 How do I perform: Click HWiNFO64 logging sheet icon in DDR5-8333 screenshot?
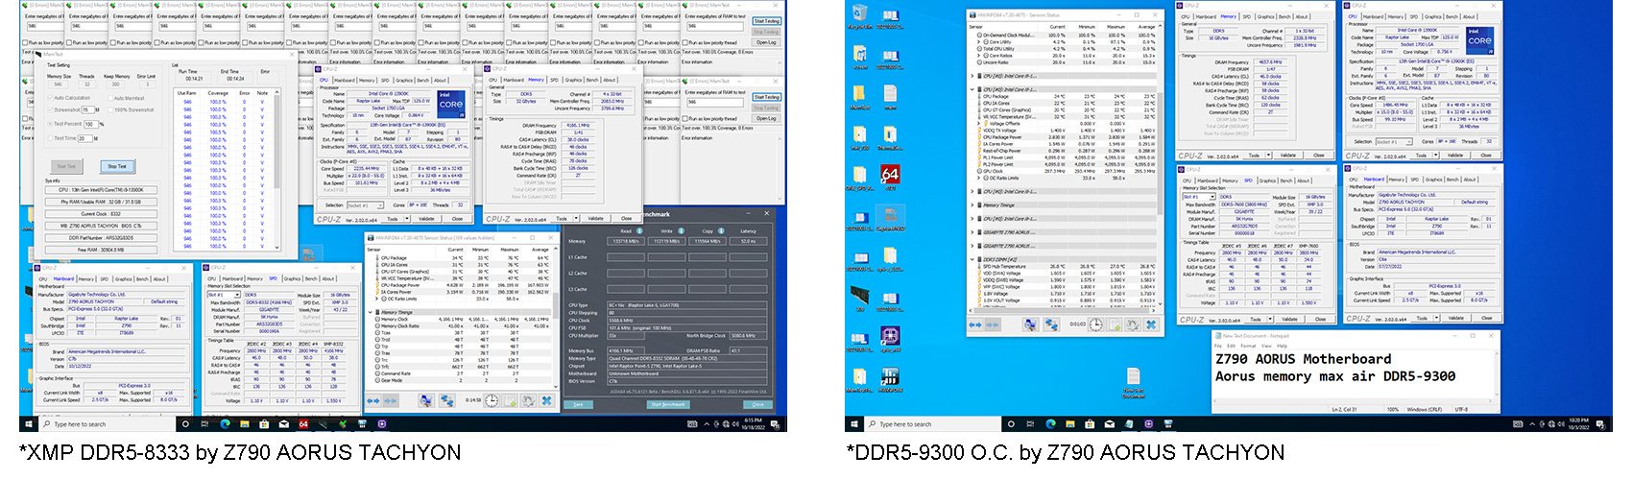point(510,400)
